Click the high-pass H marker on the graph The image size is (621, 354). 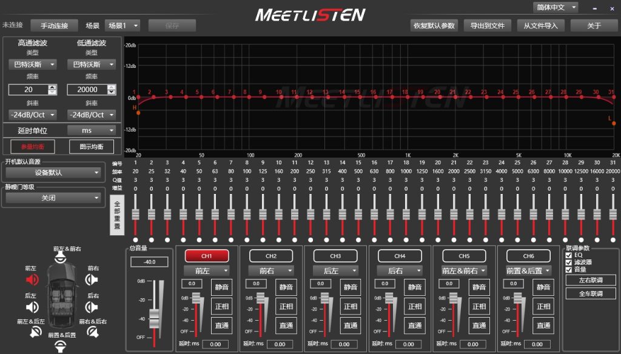tap(138, 113)
